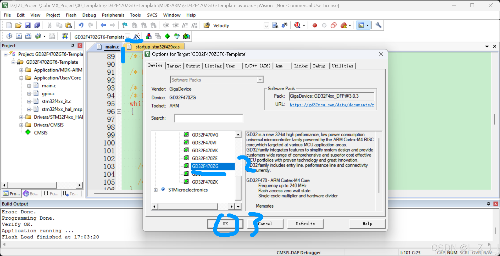Click the device Search input field

pyautogui.click(x=209, y=118)
